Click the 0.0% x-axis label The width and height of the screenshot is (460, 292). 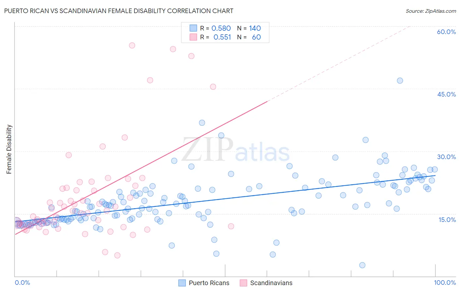point(23,283)
